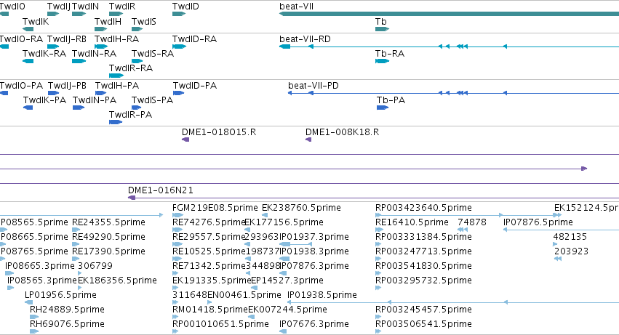The width and height of the screenshot is (619, 335).
Task: Select the IP07876.5prime EST label
Action: pos(538,222)
